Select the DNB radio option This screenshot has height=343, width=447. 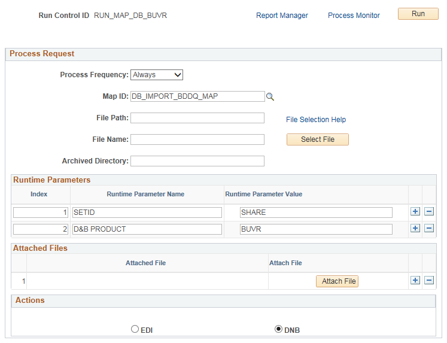(x=278, y=329)
